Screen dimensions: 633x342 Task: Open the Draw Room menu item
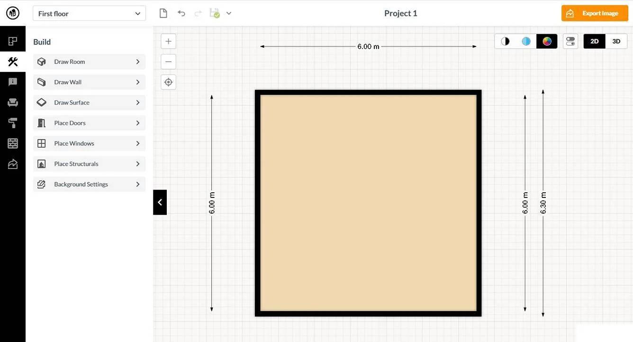(x=89, y=62)
